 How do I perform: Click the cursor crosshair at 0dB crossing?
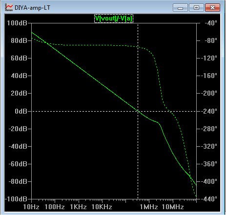click(138, 111)
